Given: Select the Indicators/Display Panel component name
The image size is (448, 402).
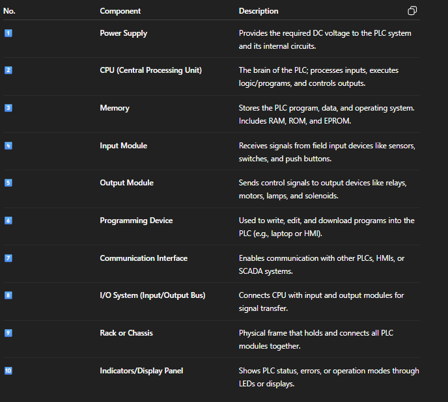Looking at the screenshot, I should [x=141, y=371].
